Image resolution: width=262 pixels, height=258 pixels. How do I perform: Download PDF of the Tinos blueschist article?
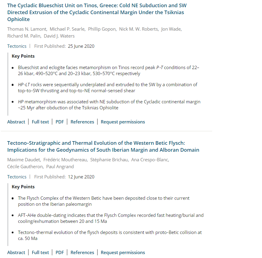(x=60, y=122)
